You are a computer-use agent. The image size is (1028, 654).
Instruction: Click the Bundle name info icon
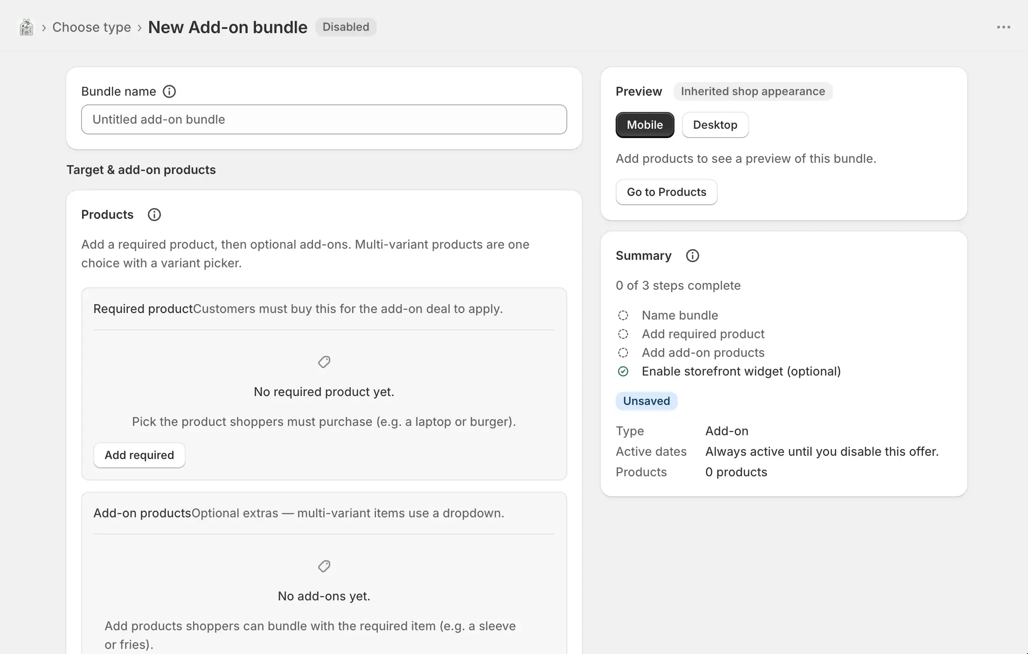click(x=169, y=91)
